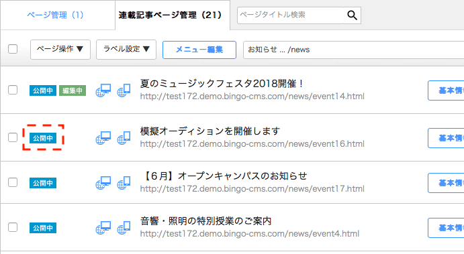Click 基本情報 button in 夏のミュージックフェスタ row
The width and height of the screenshot is (464, 254).
coord(446,90)
